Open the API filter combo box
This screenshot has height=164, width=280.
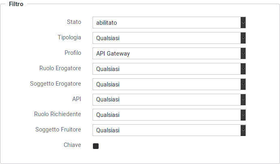[169, 99]
